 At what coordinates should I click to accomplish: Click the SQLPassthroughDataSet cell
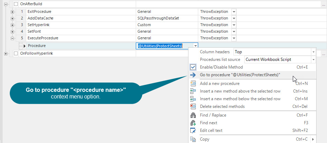click(x=167, y=18)
